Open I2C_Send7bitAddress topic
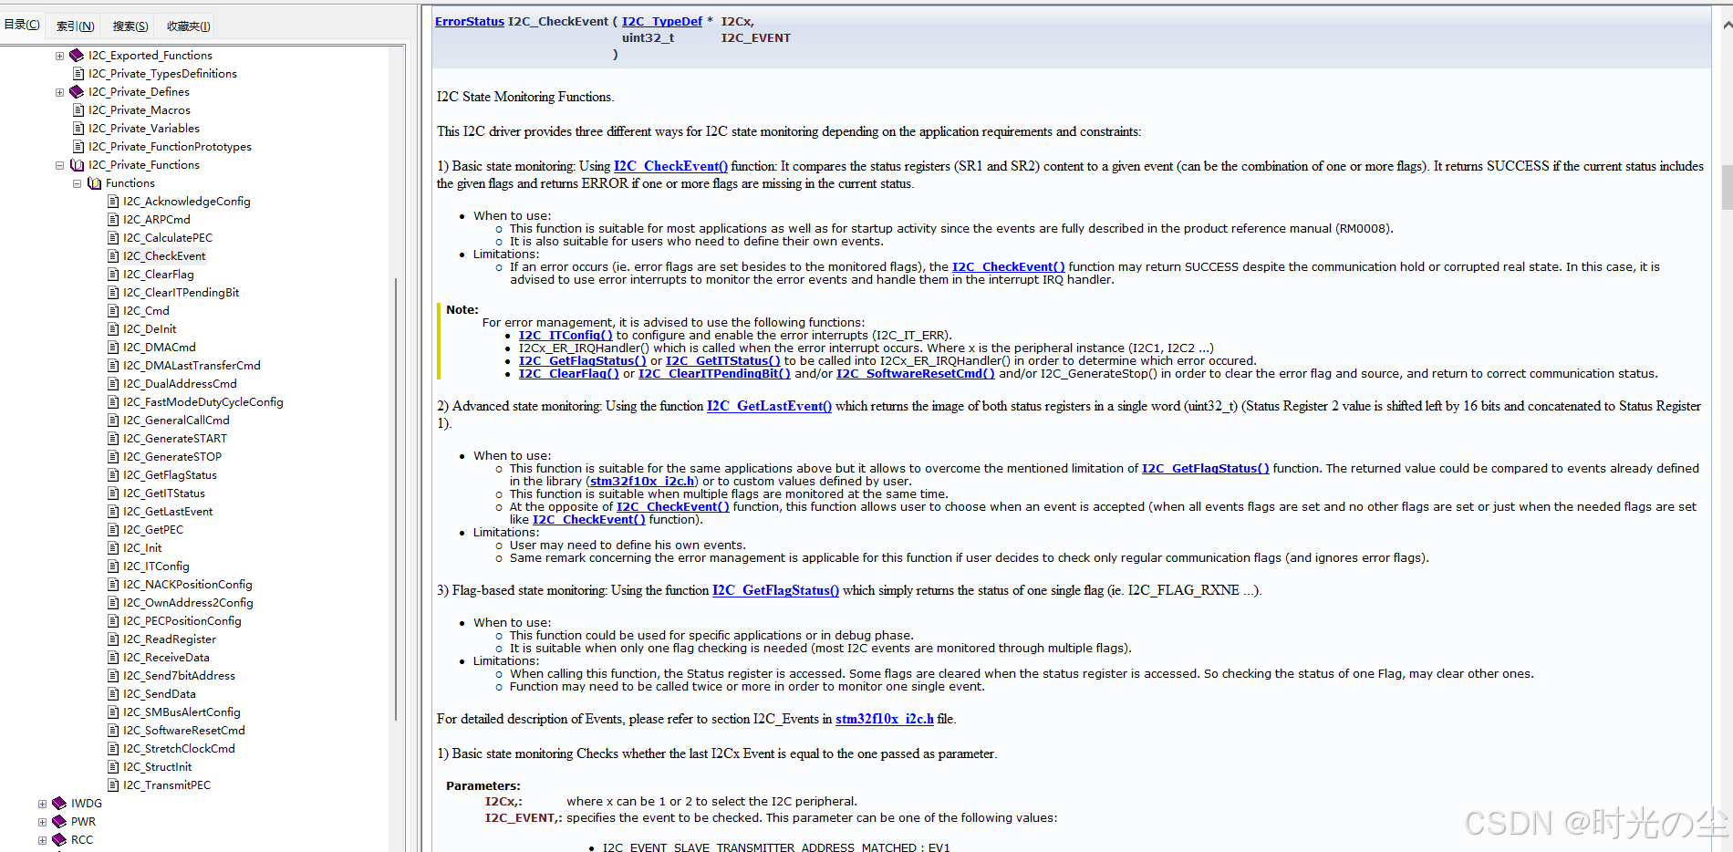 (179, 676)
